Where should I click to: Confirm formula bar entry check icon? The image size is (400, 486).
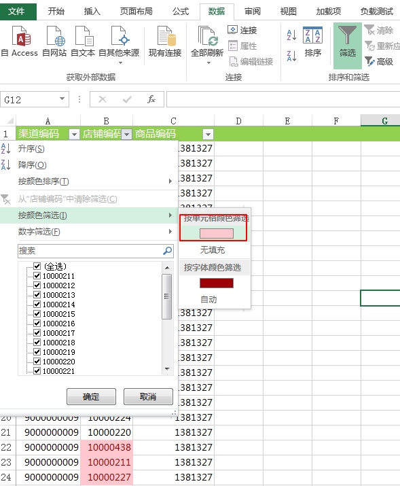[127, 99]
